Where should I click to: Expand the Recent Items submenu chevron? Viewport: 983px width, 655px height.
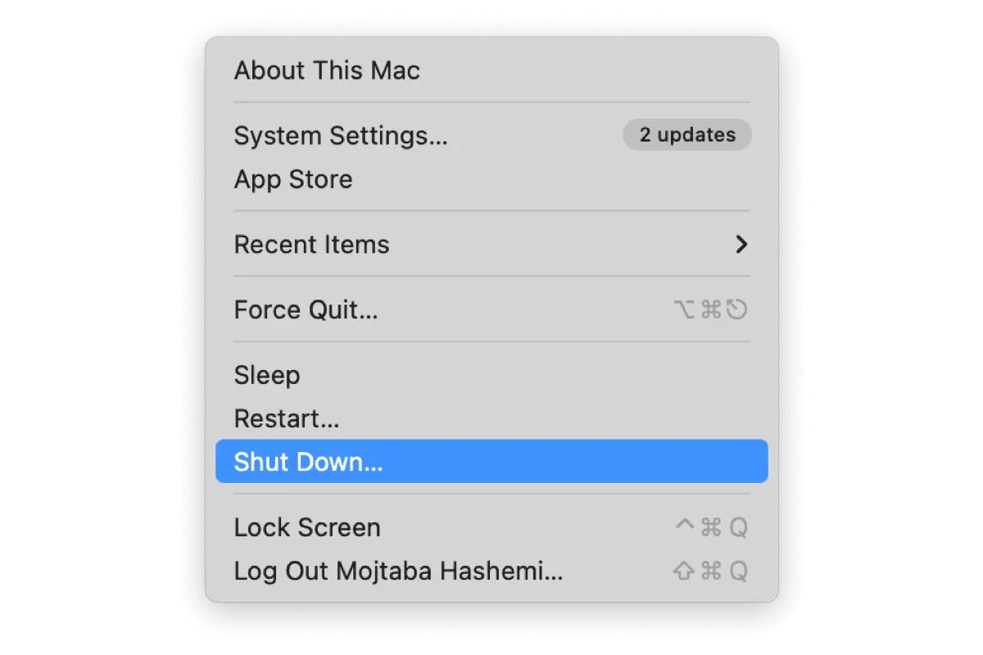tap(741, 245)
